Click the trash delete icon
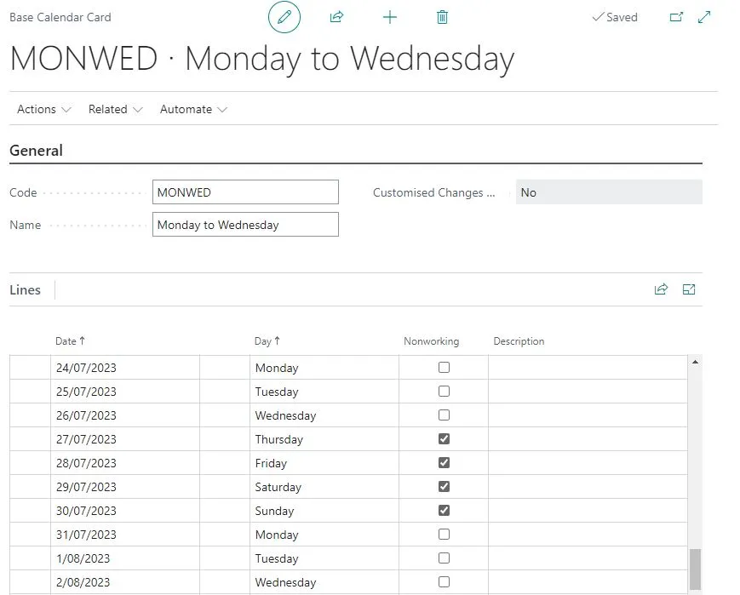The image size is (740, 595). click(x=442, y=18)
